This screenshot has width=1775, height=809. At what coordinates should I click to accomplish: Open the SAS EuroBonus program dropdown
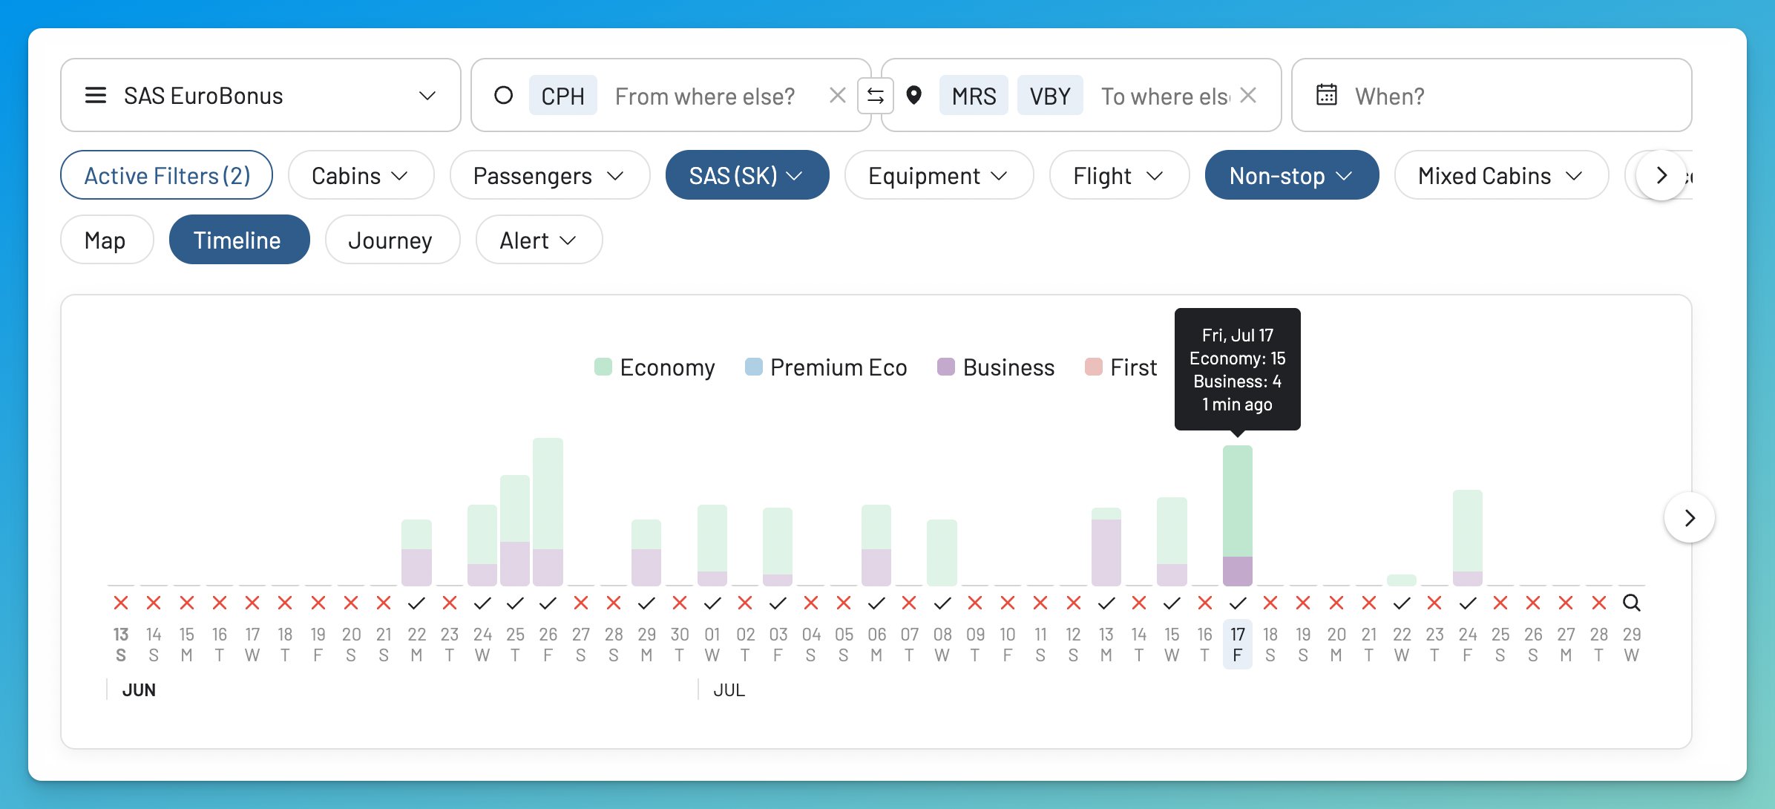pos(260,96)
